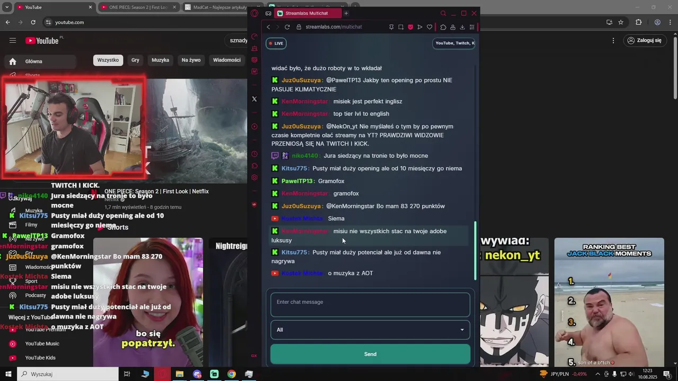Open the Easy Setup lines icon in Opera

tap(472, 27)
